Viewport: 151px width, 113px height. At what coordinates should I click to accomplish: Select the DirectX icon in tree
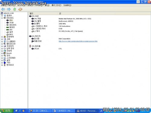click(5, 53)
